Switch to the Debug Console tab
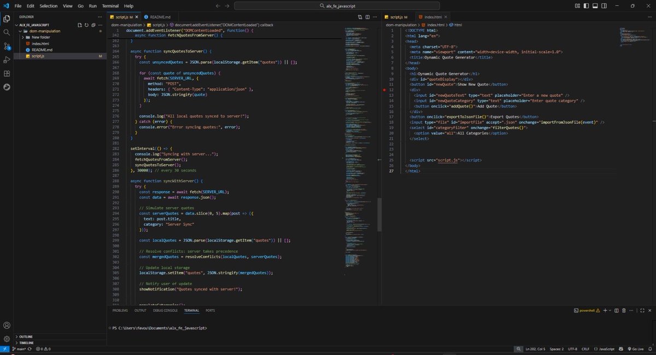 click(165, 310)
